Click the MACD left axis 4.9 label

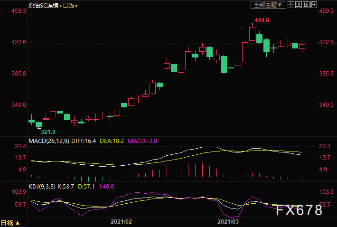22,170
